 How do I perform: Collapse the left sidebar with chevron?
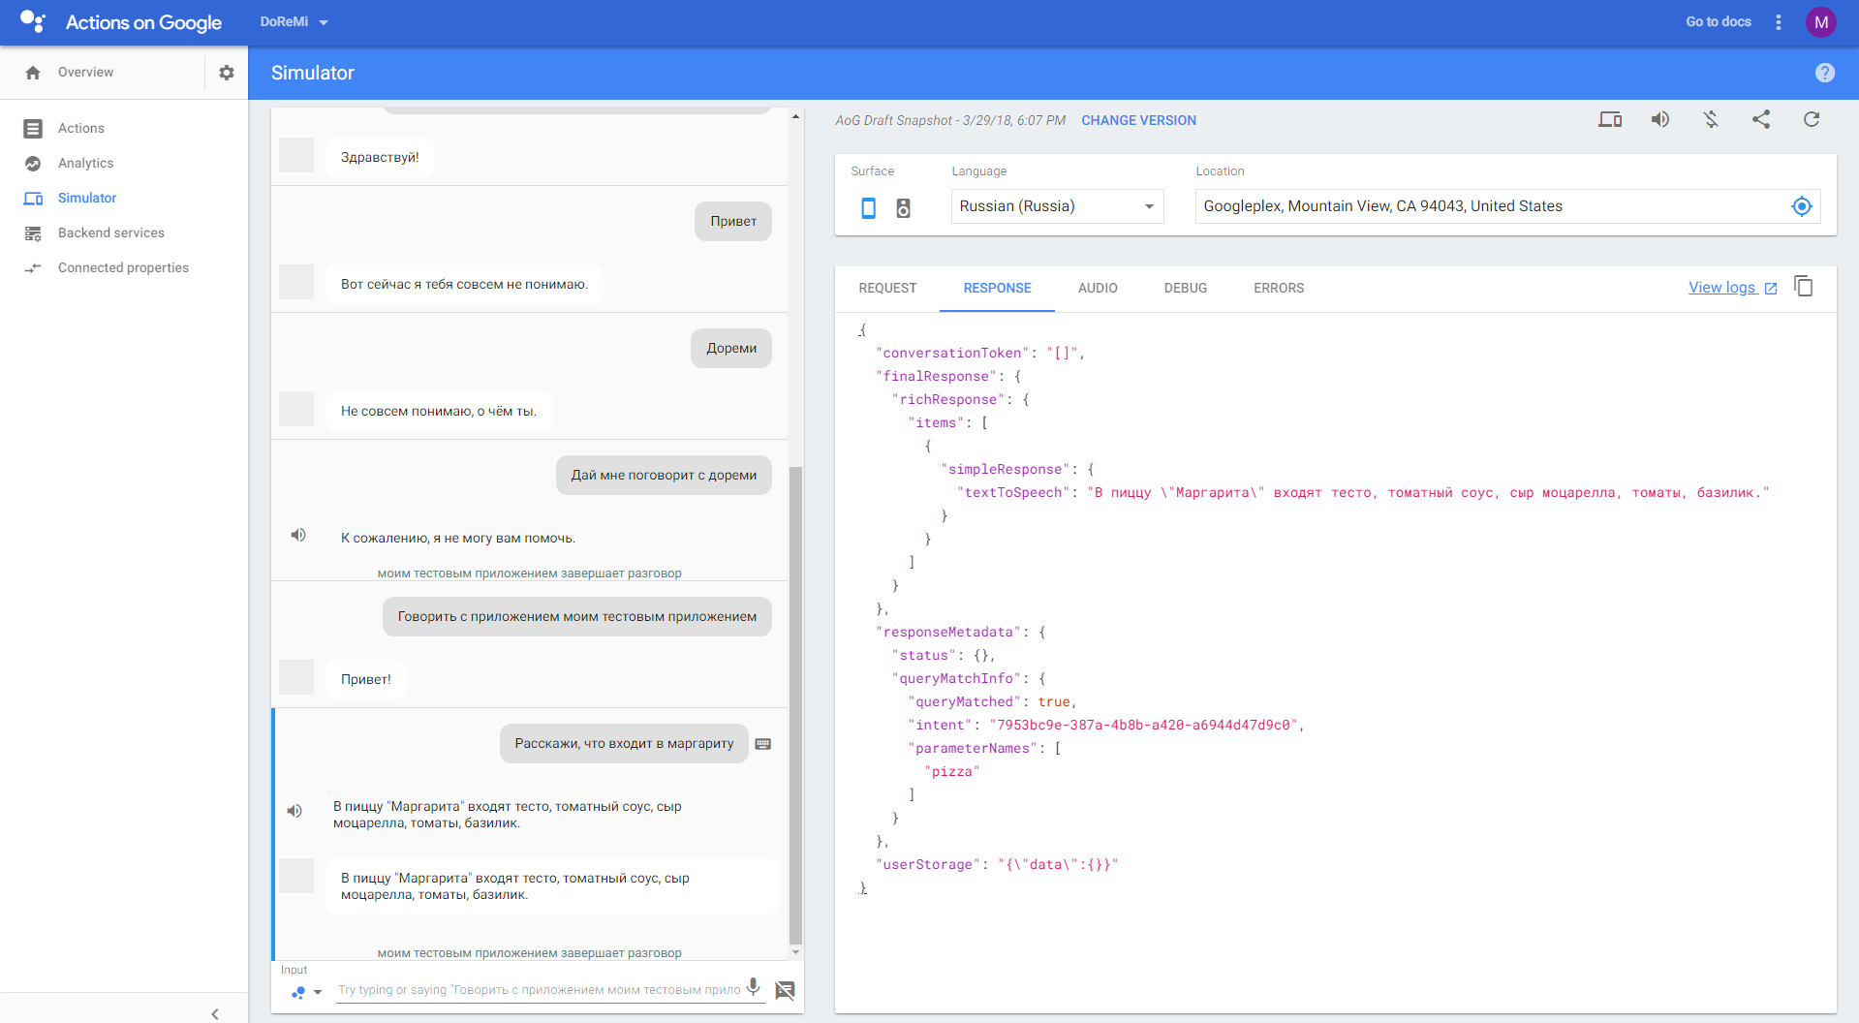click(x=215, y=1013)
